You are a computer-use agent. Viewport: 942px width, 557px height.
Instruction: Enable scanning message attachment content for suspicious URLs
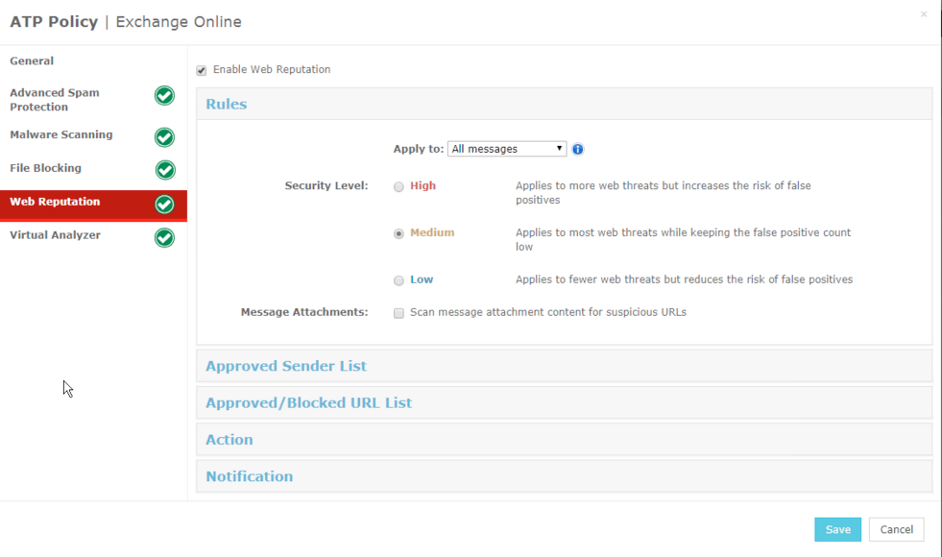(399, 313)
